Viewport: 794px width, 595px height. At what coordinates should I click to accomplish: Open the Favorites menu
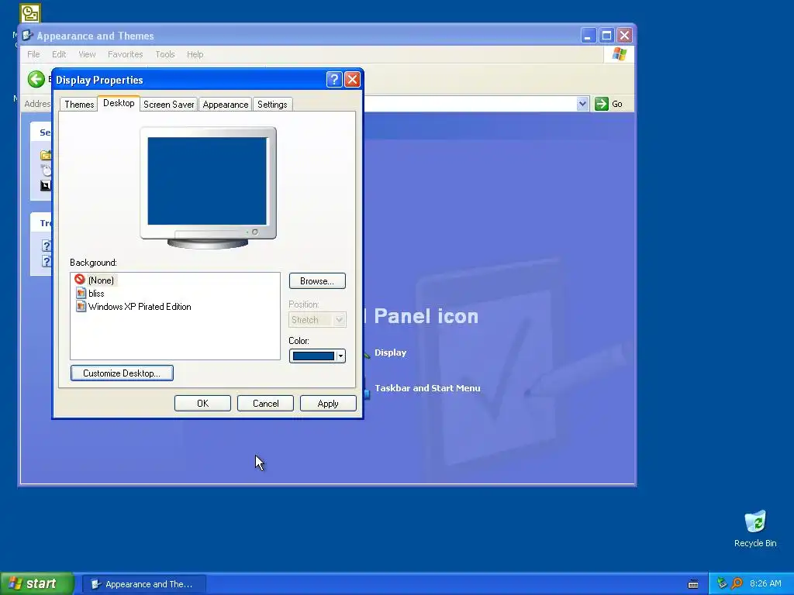[125, 54]
